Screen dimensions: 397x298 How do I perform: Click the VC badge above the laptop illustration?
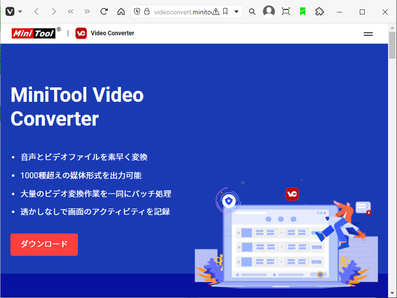click(292, 194)
